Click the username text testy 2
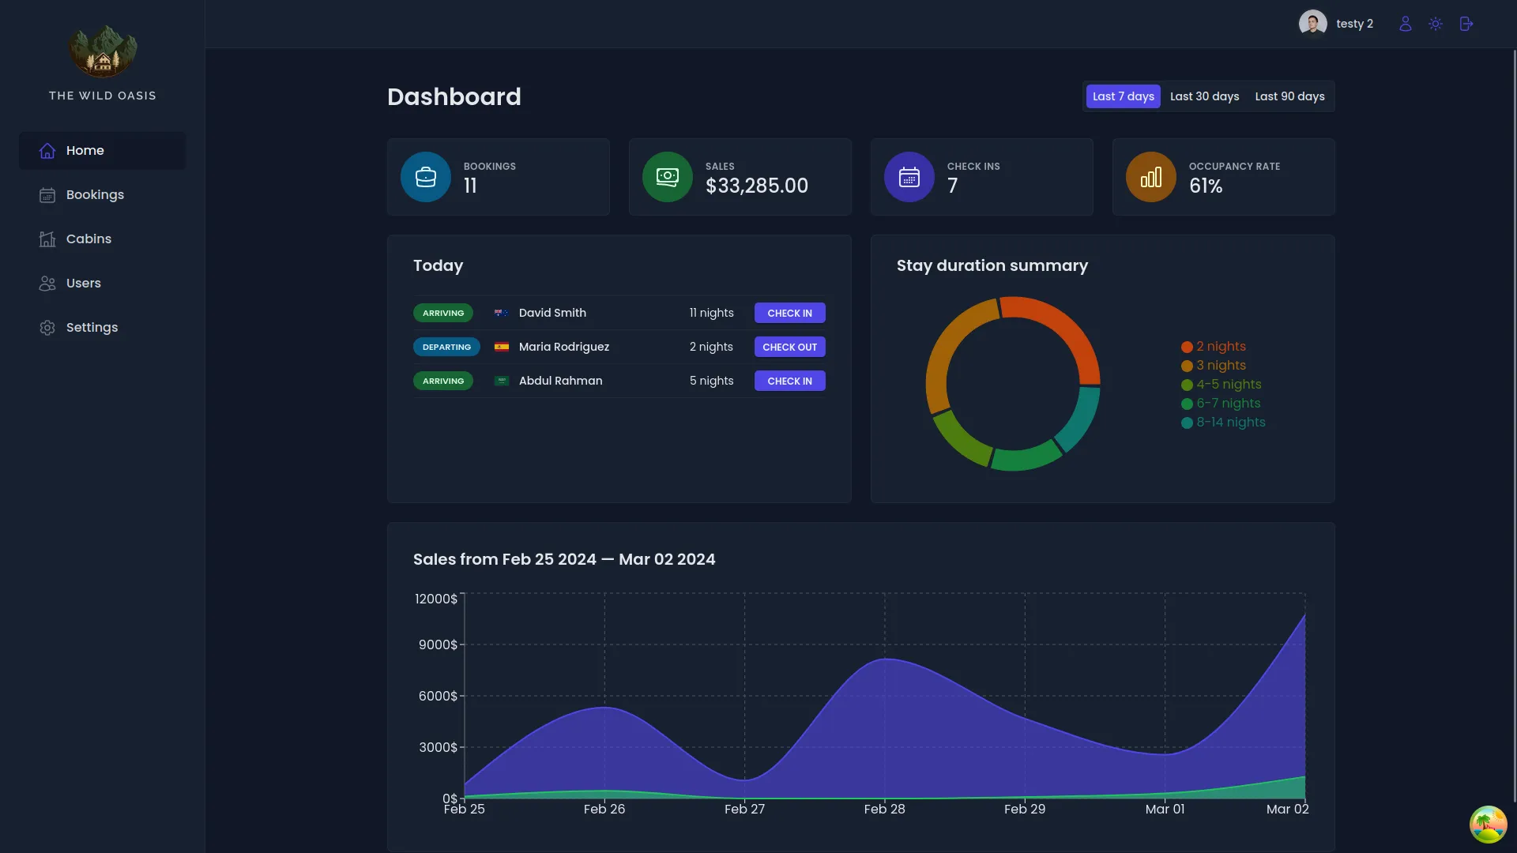The height and width of the screenshot is (853, 1517). (x=1354, y=24)
